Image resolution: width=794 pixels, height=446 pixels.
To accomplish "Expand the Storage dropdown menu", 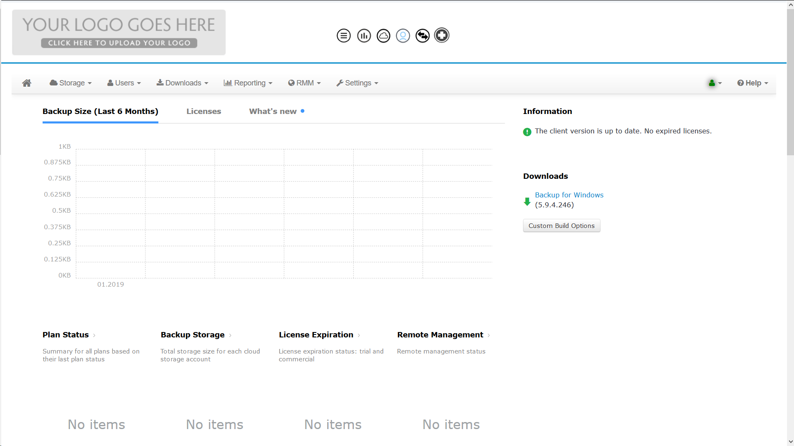I will coord(71,83).
